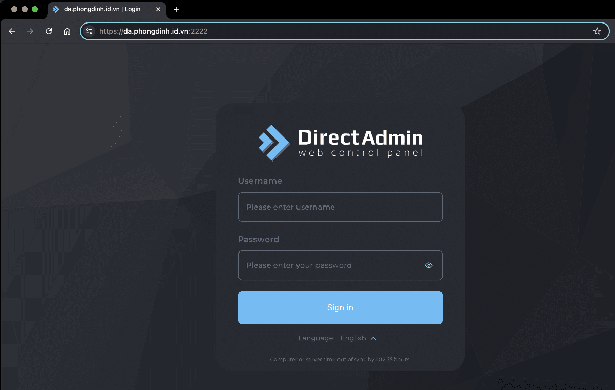The width and height of the screenshot is (615, 390).
Task: Click the DirectAdmin logo
Action: click(341, 143)
